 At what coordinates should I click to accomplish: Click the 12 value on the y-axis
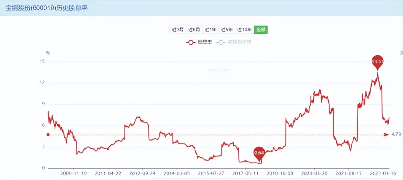42,83
